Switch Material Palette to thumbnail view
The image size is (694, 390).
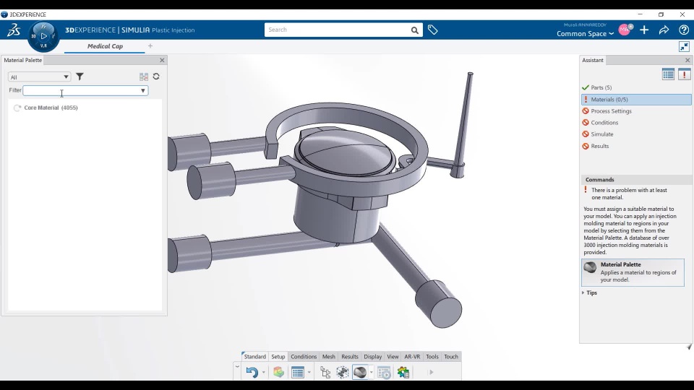tap(144, 77)
